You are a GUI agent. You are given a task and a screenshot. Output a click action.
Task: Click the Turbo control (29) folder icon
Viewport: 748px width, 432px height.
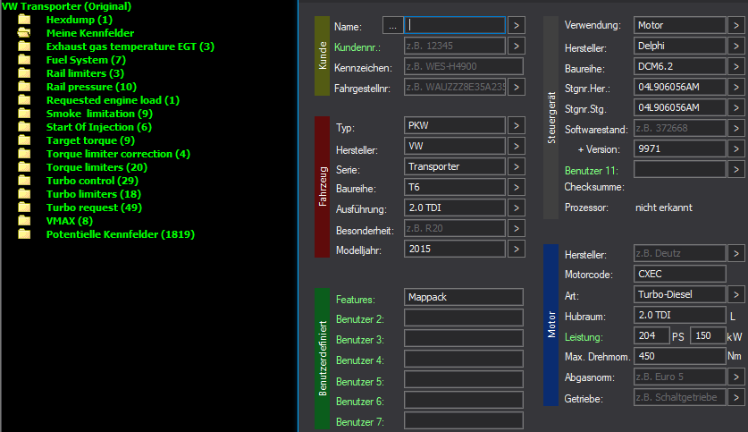pyautogui.click(x=24, y=180)
